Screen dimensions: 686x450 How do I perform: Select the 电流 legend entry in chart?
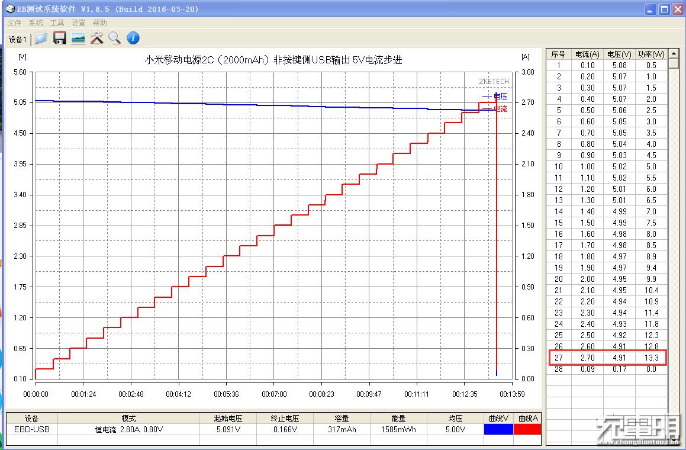tap(495, 108)
